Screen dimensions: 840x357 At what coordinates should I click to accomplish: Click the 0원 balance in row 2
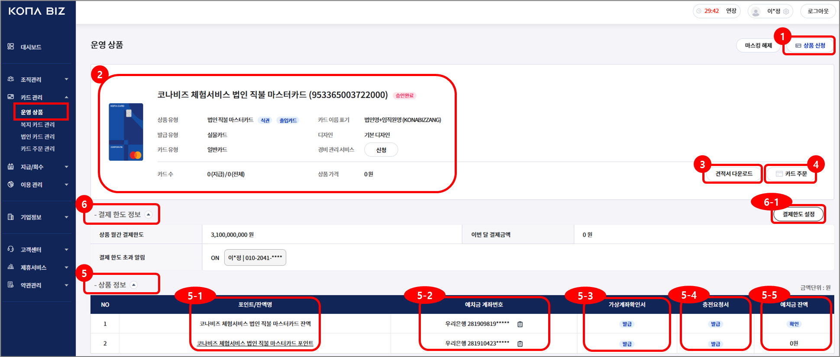[794, 344]
